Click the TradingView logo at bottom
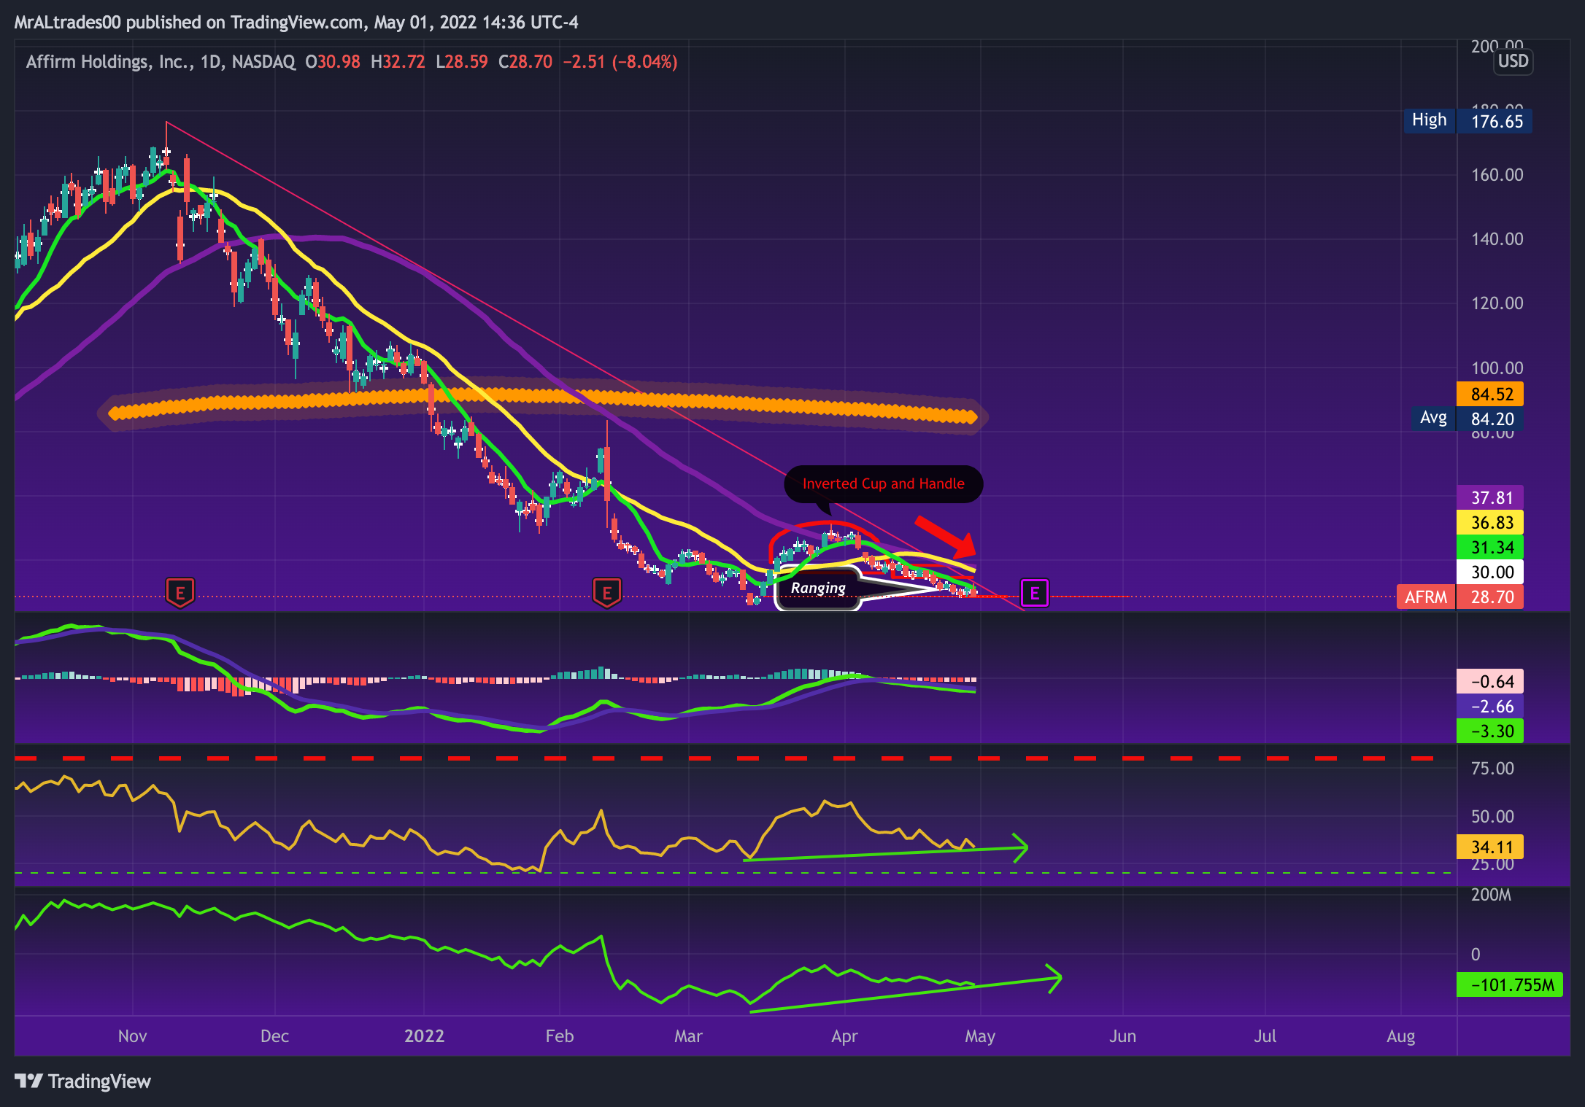 pos(82,1081)
